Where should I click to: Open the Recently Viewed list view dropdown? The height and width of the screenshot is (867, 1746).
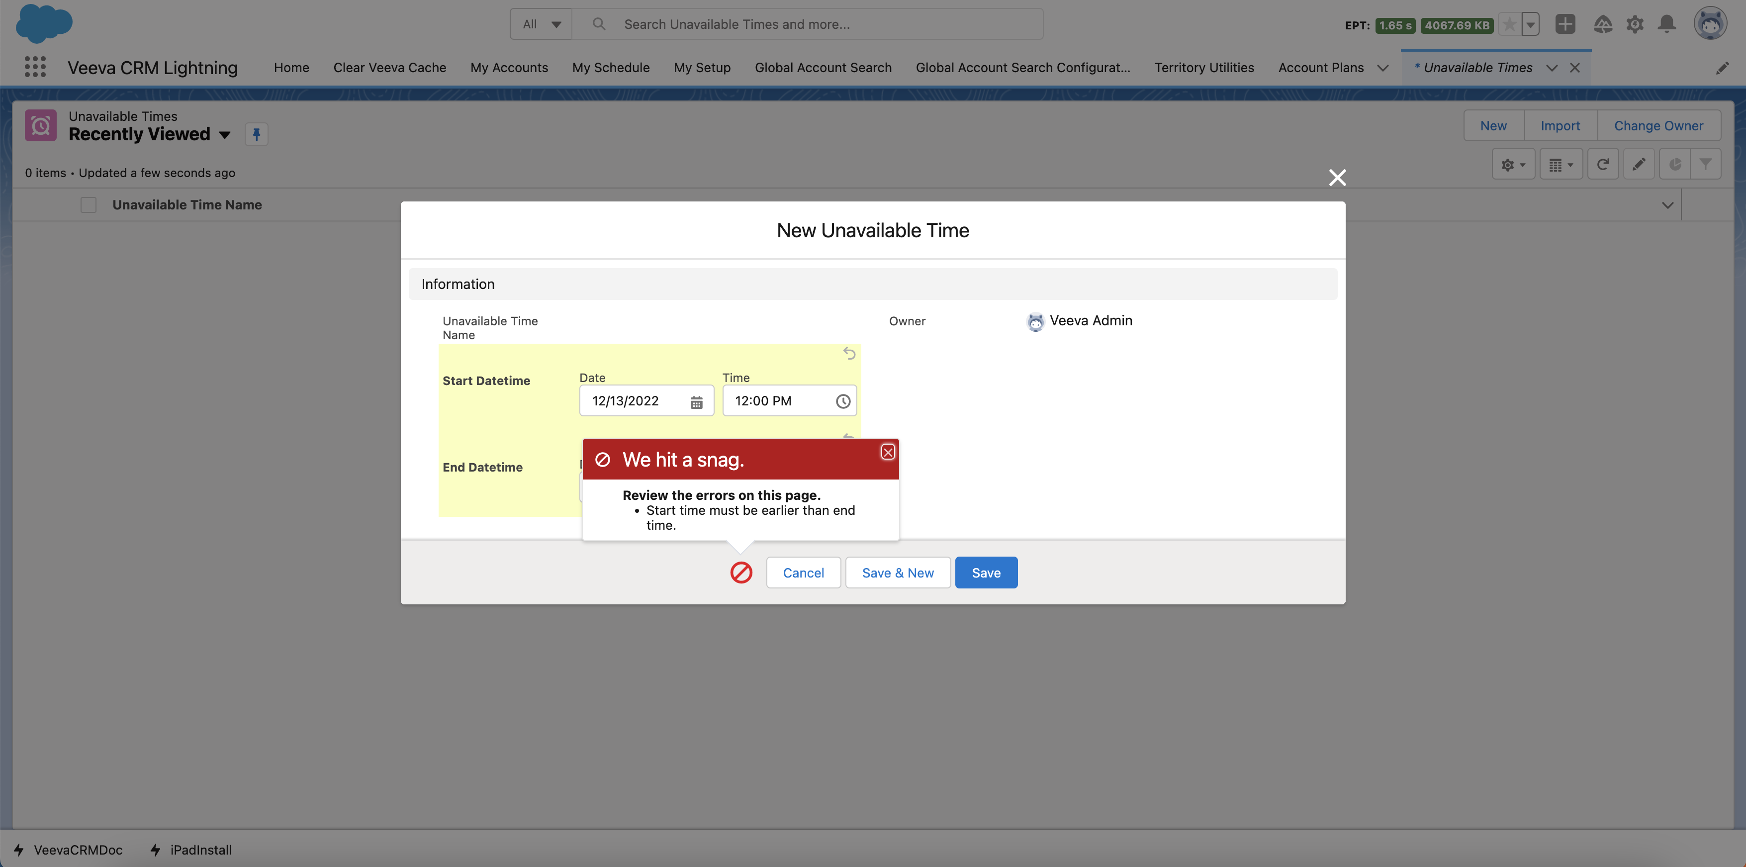pyautogui.click(x=224, y=135)
